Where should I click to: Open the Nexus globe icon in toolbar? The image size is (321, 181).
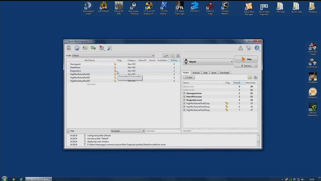pyautogui.click(x=77, y=48)
